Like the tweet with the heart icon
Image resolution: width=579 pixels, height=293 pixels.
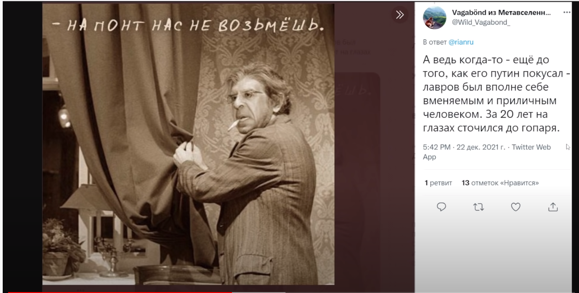tap(516, 207)
